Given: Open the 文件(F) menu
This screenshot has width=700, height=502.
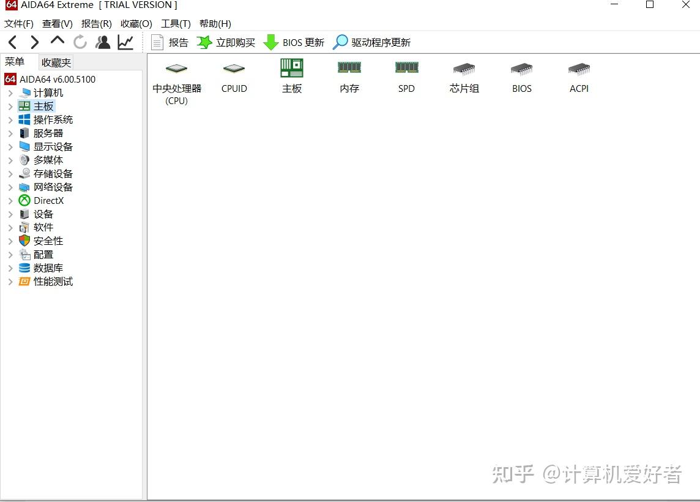Looking at the screenshot, I should pyautogui.click(x=19, y=24).
